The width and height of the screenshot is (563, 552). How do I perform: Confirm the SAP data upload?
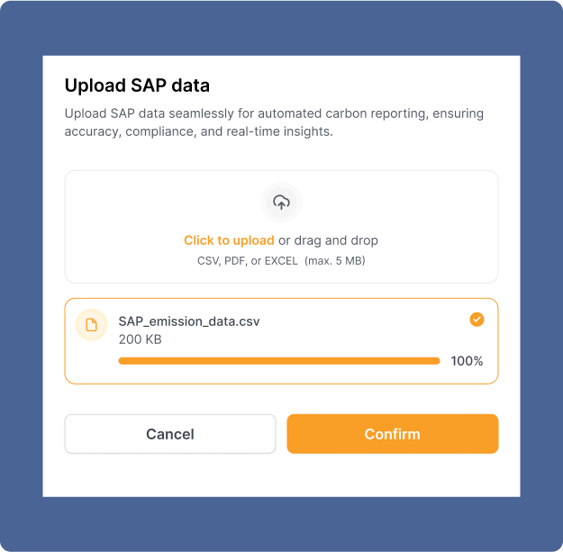tap(392, 434)
